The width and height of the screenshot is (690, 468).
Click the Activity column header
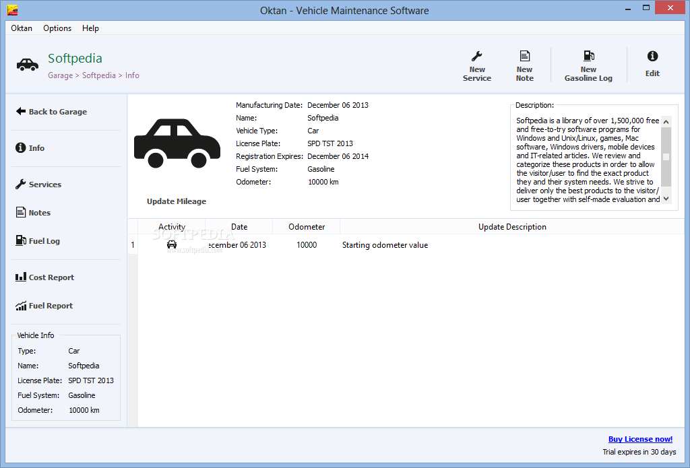tap(172, 227)
